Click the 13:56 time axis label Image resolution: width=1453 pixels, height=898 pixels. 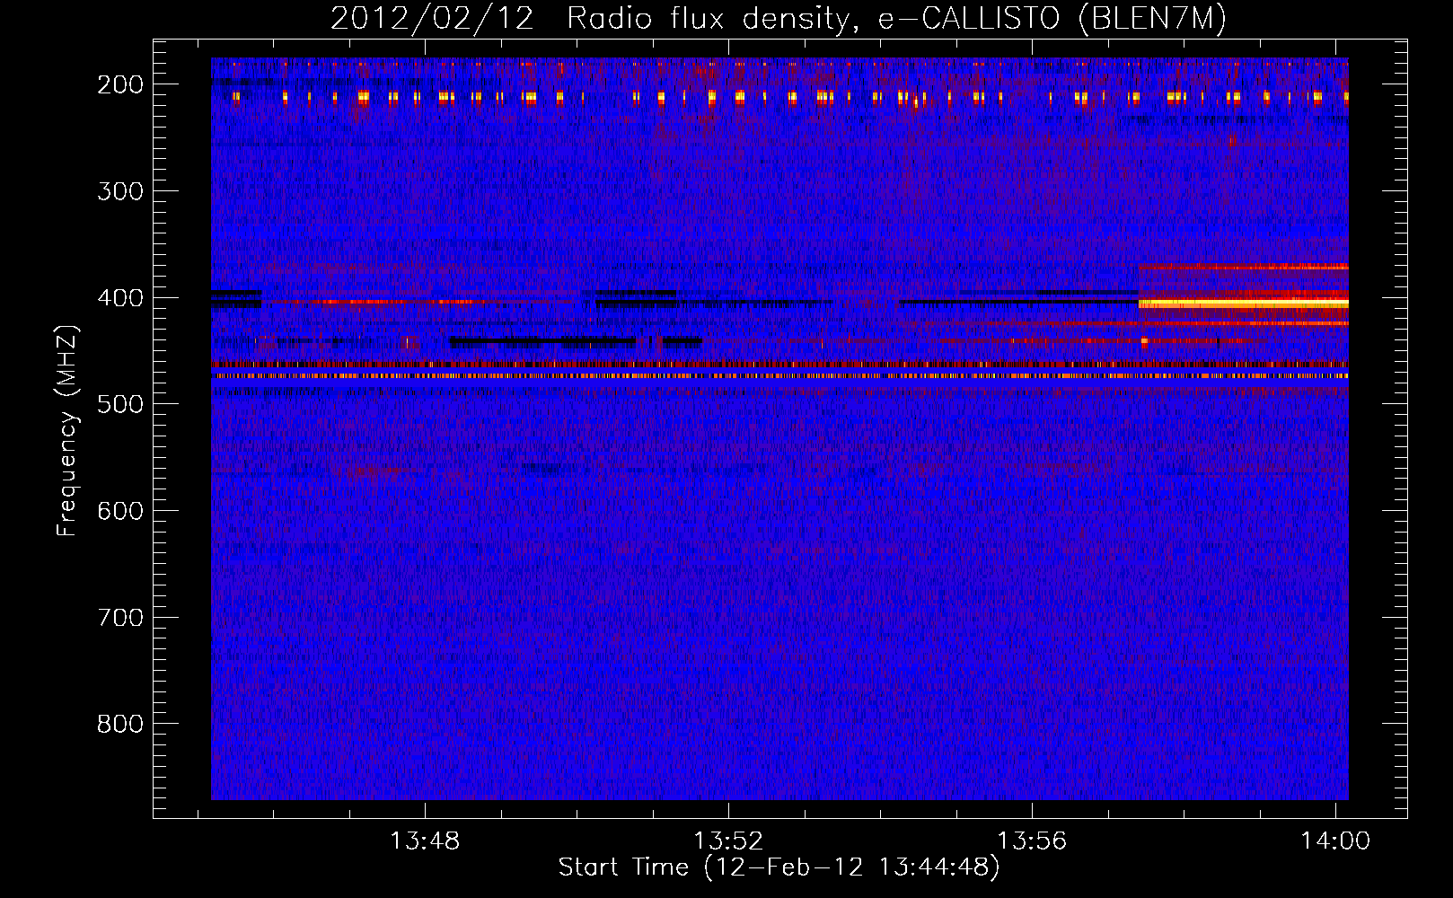click(x=1032, y=841)
